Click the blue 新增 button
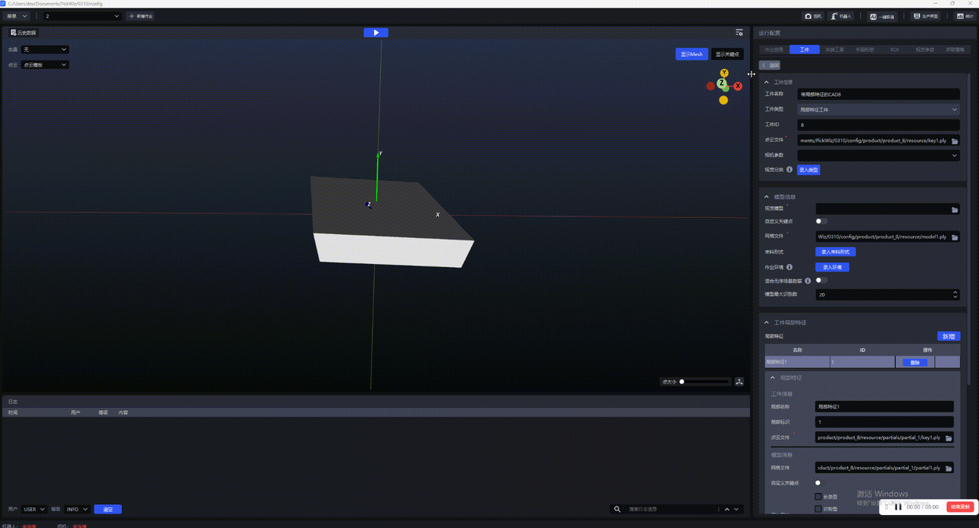 [x=948, y=336]
